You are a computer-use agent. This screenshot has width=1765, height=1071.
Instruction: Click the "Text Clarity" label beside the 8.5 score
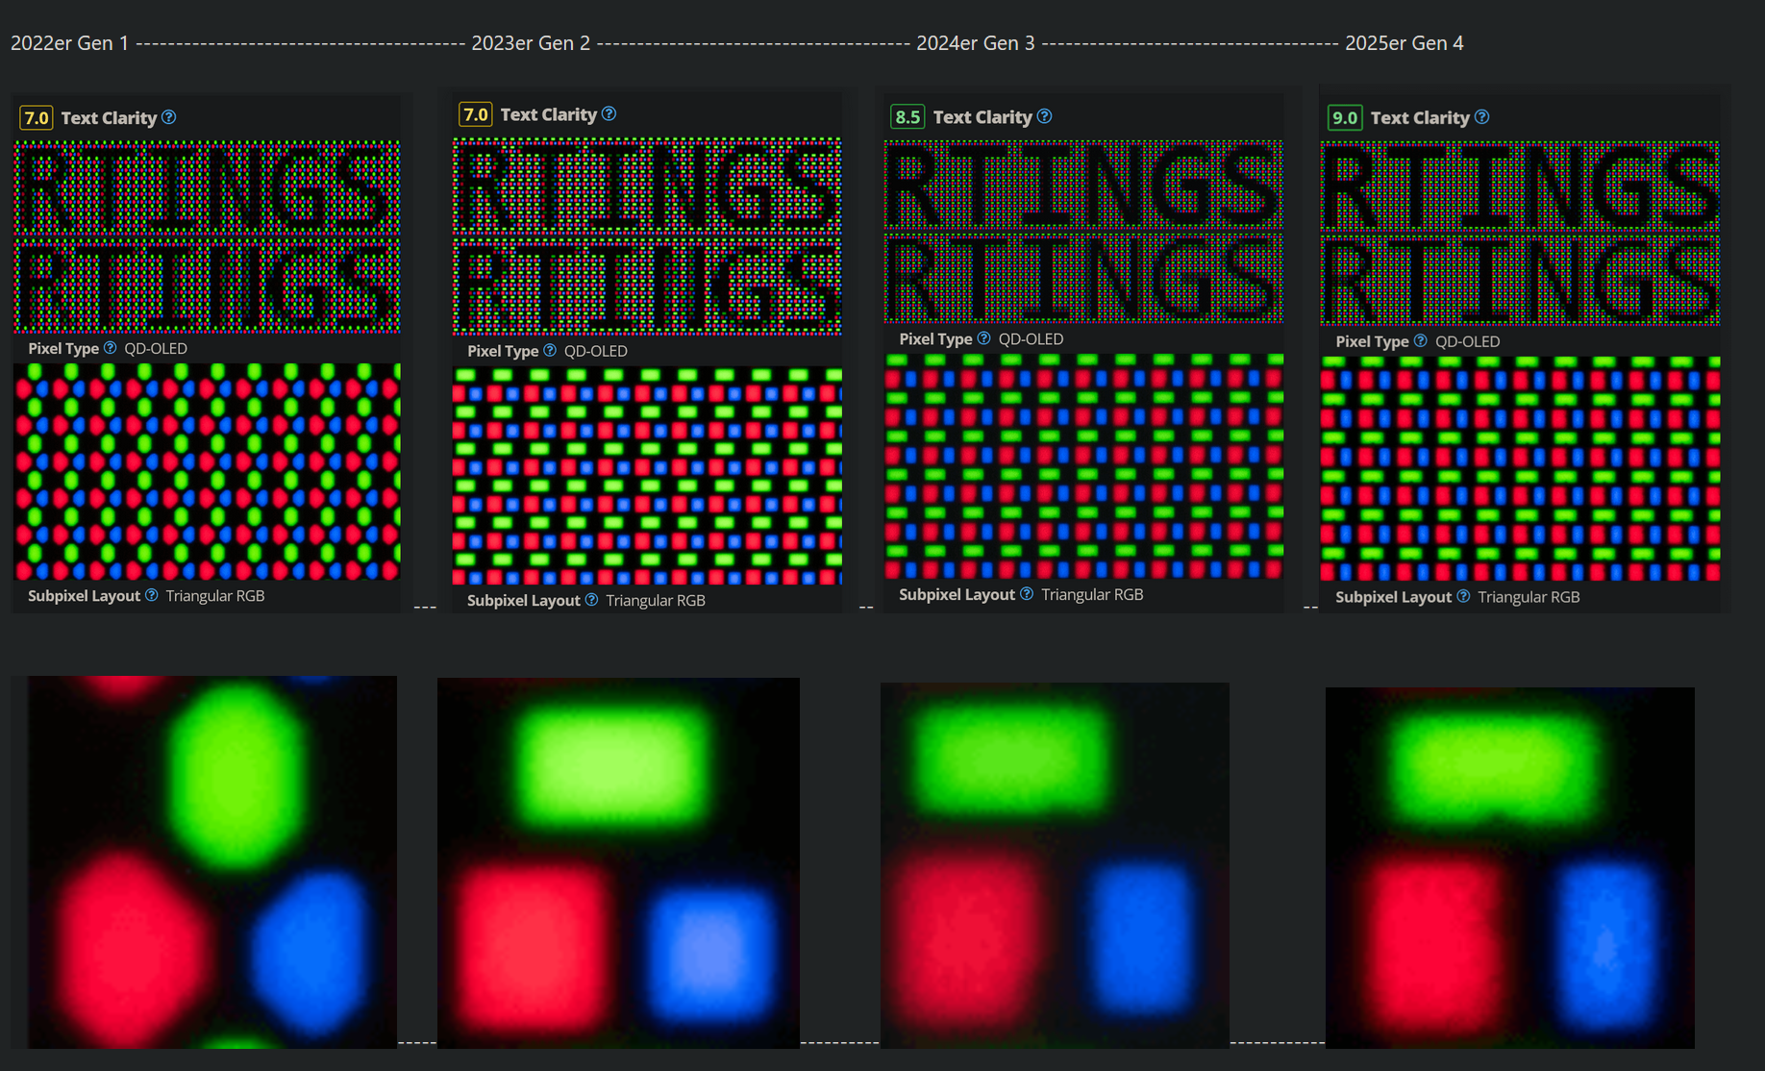(x=982, y=117)
